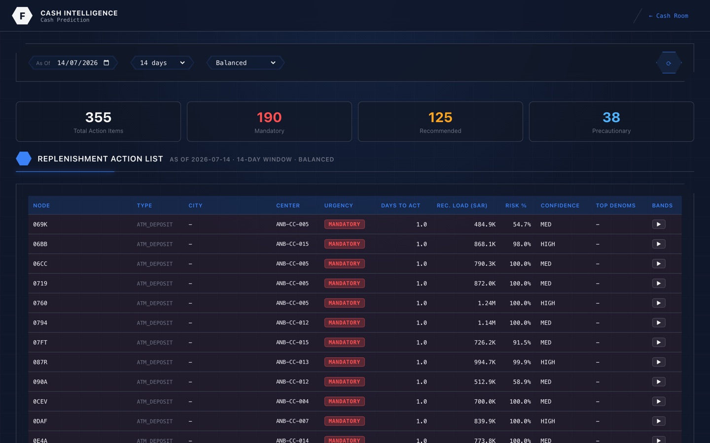This screenshot has width=710, height=443.
Task: Click node ID 0DAF
Action: pos(40,421)
